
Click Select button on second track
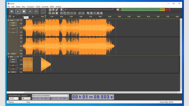pos(13,72)
